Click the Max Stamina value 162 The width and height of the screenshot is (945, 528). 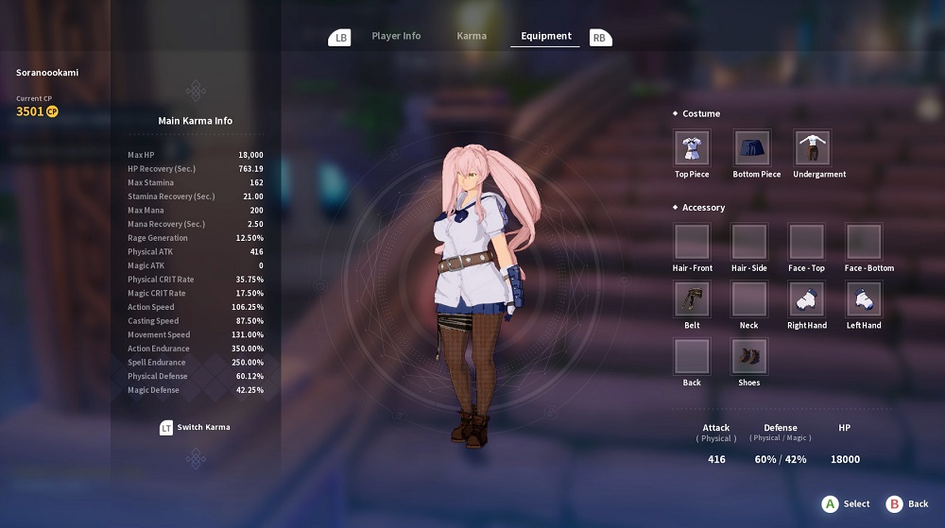point(256,182)
